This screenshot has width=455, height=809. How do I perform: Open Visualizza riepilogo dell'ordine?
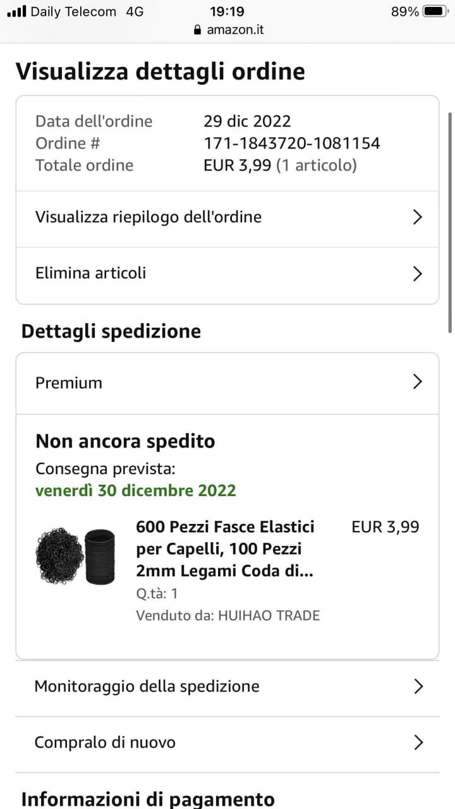[x=149, y=217]
